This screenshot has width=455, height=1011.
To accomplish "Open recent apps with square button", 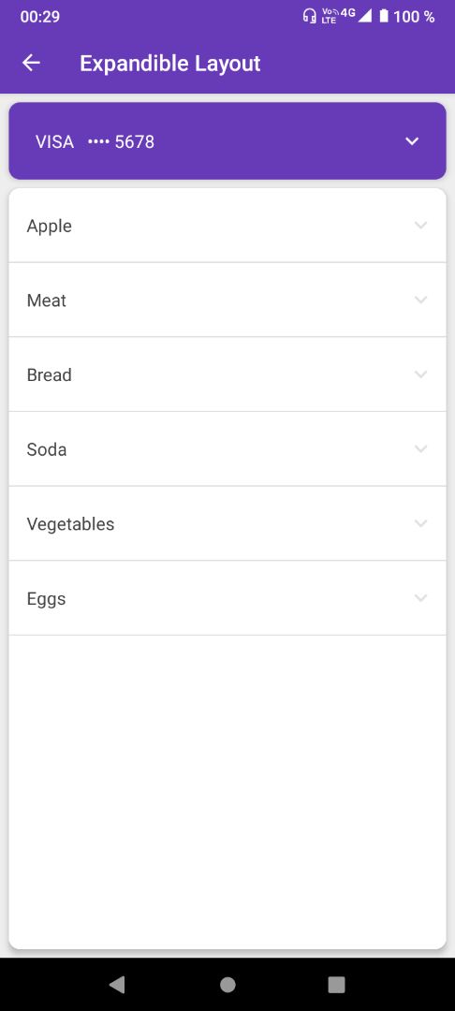I will [x=336, y=985].
